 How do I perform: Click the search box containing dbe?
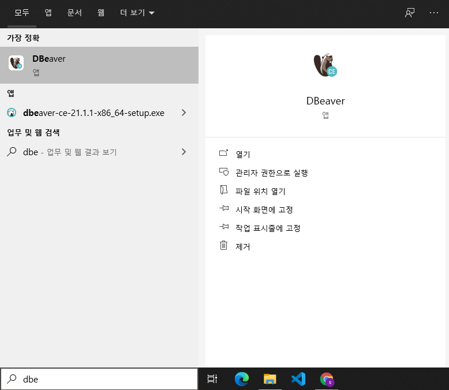(x=99, y=379)
